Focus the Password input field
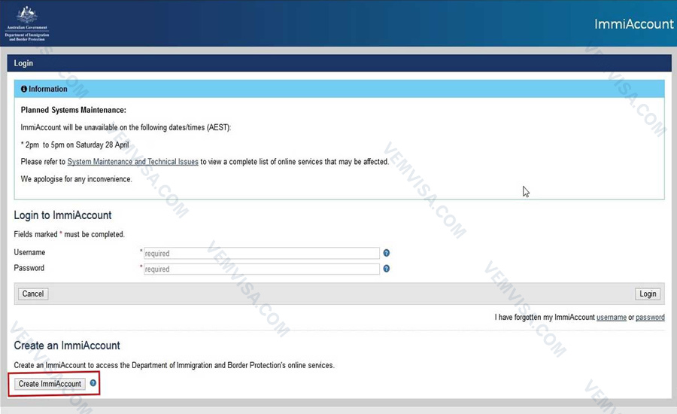 pos(262,269)
